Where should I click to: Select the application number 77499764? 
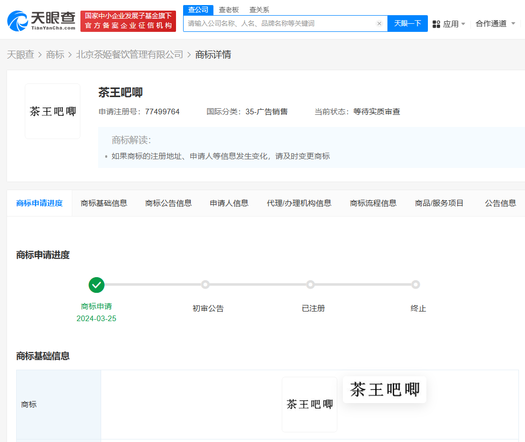(x=162, y=112)
